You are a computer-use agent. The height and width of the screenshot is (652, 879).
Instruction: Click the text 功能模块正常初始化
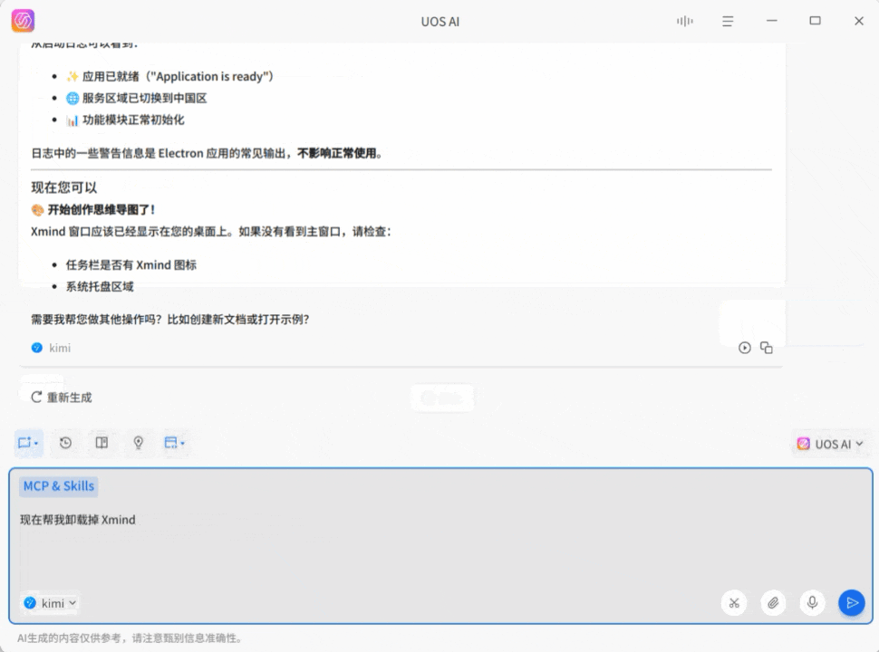coord(133,120)
